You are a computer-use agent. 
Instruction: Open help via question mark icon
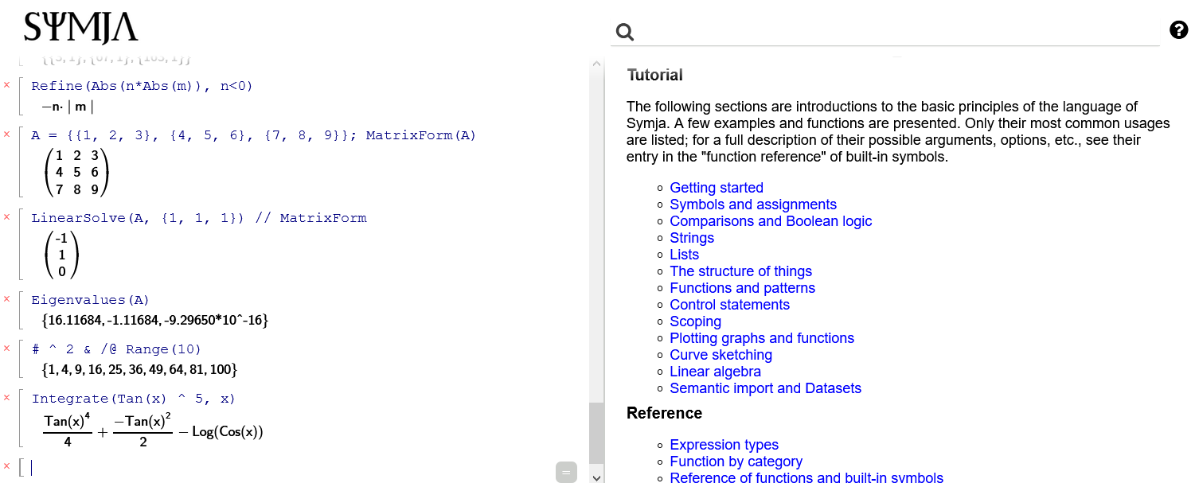1178,30
